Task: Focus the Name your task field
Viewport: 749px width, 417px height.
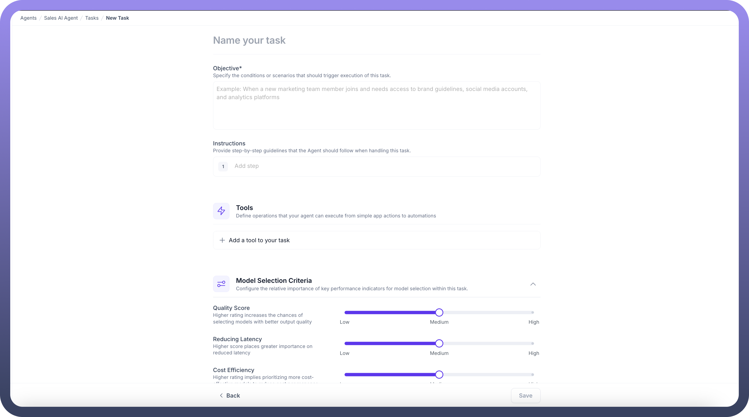Action: 376,40
